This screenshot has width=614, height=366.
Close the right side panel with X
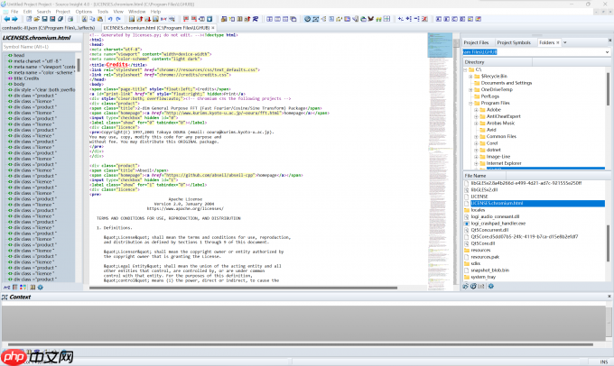(608, 41)
